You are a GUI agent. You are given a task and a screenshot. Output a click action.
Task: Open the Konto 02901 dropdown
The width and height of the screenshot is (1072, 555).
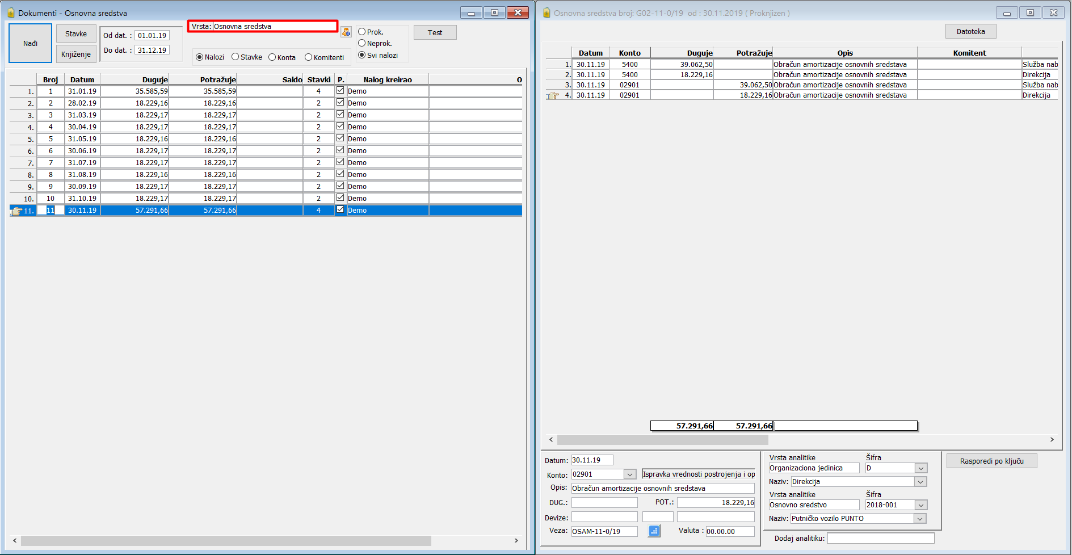(x=629, y=474)
